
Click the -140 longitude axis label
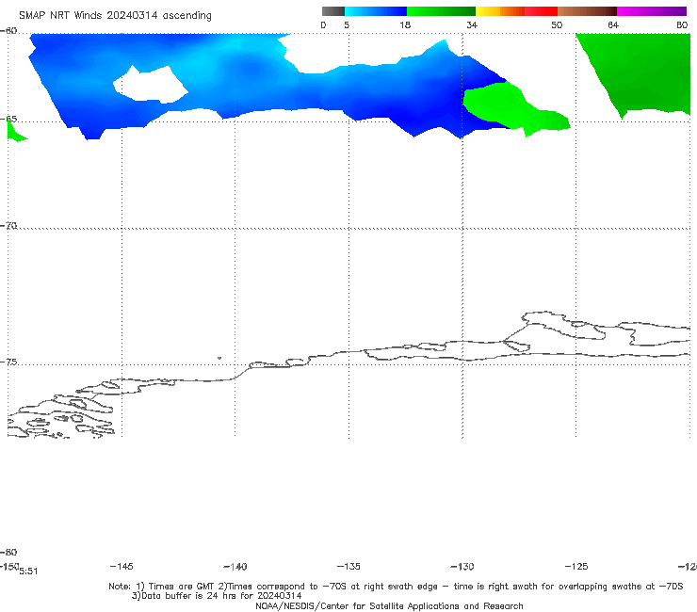(235, 566)
